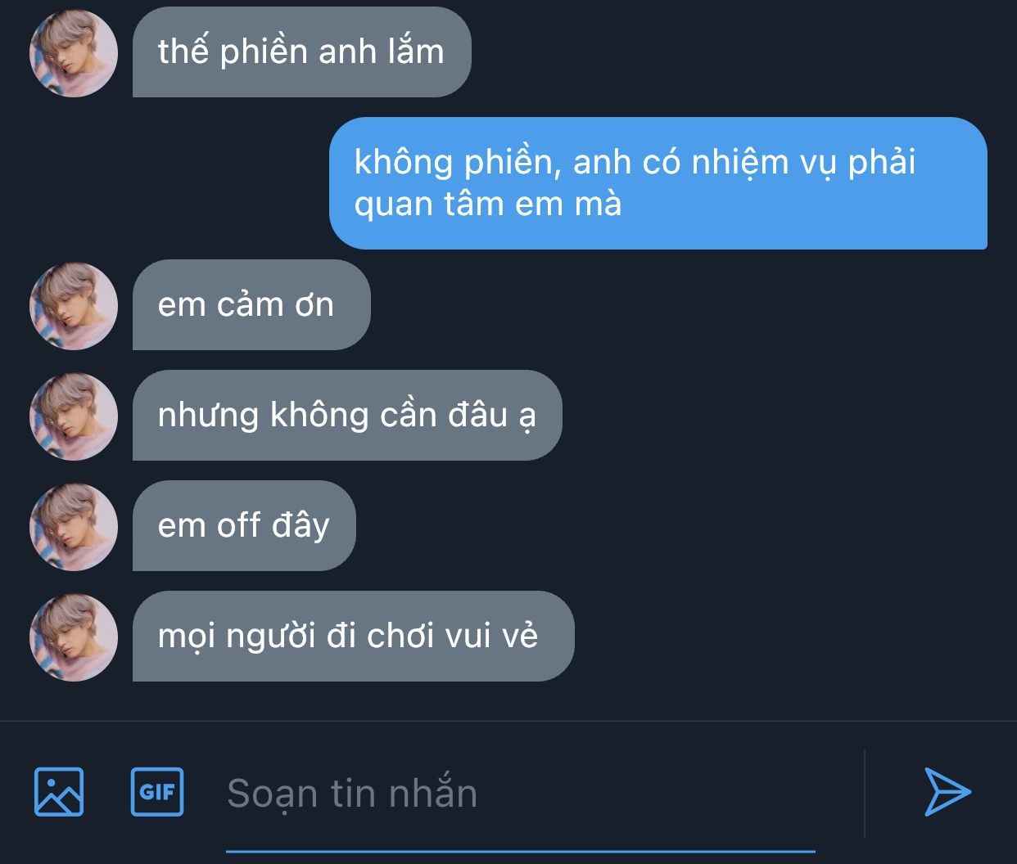Screen dimensions: 1017x864
Task: Open avatar beside 'em off đây' message
Action: point(74,527)
